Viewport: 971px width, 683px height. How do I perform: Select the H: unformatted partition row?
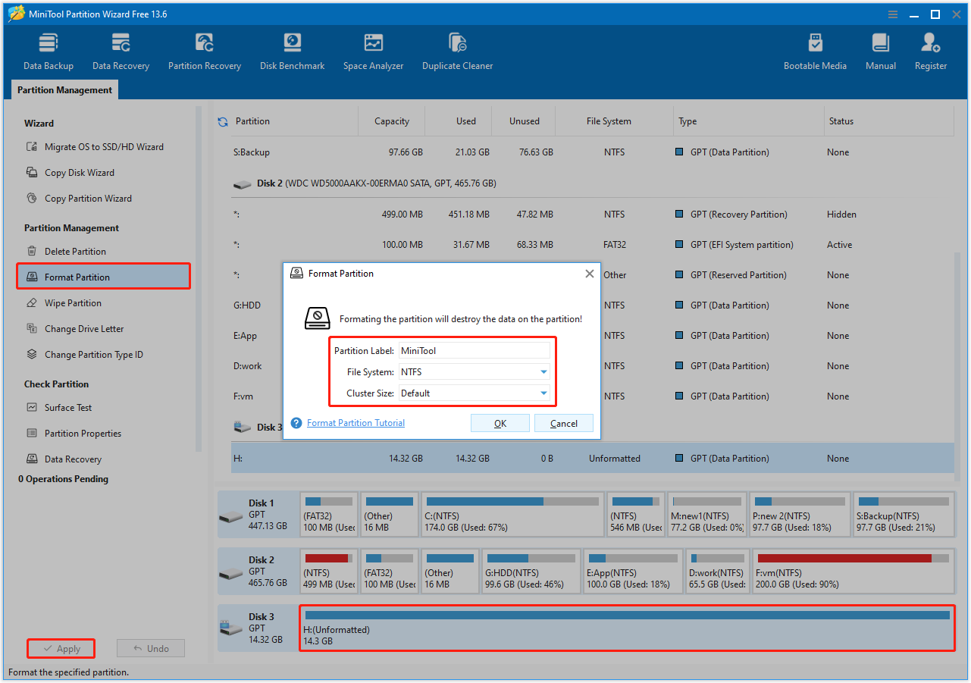[592, 459]
